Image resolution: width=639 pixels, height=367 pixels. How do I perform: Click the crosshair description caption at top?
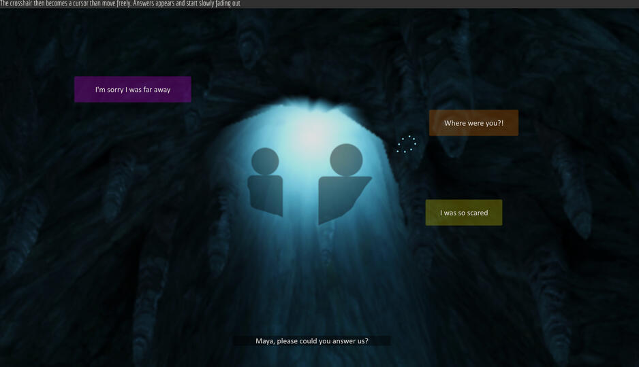[120, 4]
